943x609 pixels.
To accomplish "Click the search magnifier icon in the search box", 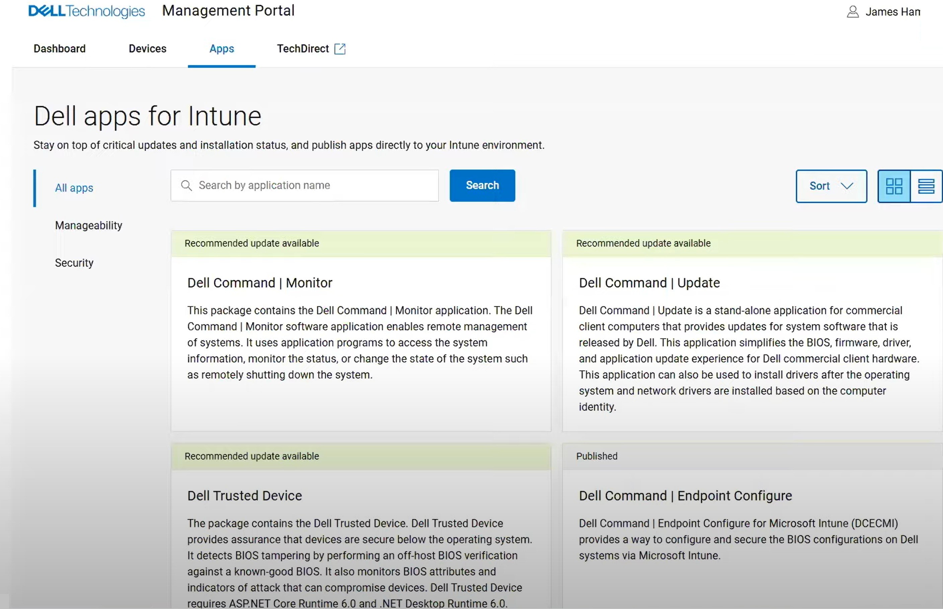I will pyautogui.click(x=186, y=185).
